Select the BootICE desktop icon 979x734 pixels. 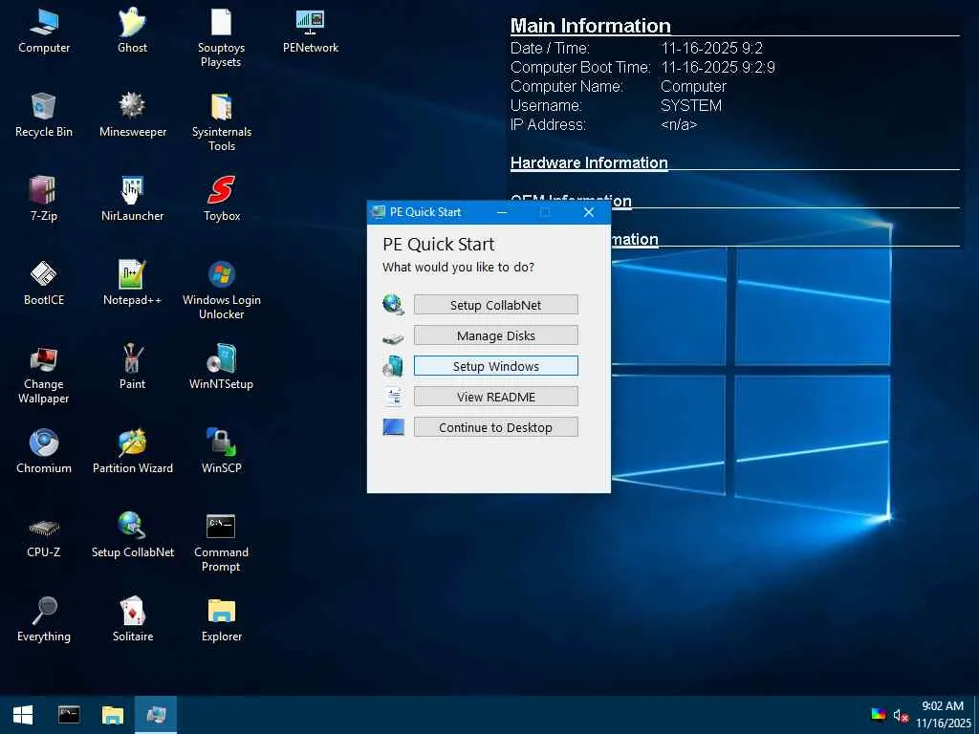[x=44, y=283]
